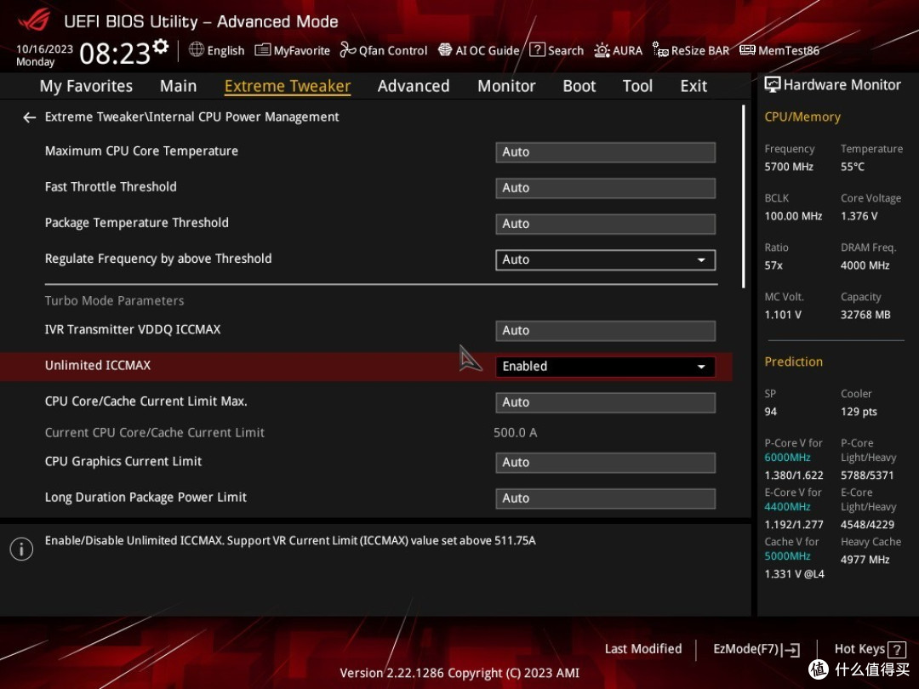Screen dimensions: 919x689
Task: Click the 500.0 A current limit value
Action: point(515,432)
